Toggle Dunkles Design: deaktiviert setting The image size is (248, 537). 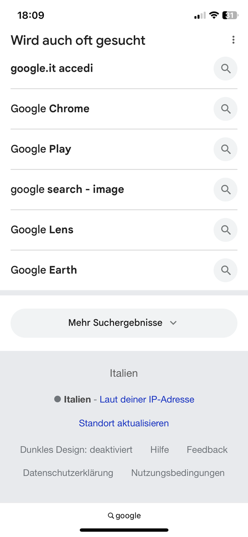coord(76,450)
